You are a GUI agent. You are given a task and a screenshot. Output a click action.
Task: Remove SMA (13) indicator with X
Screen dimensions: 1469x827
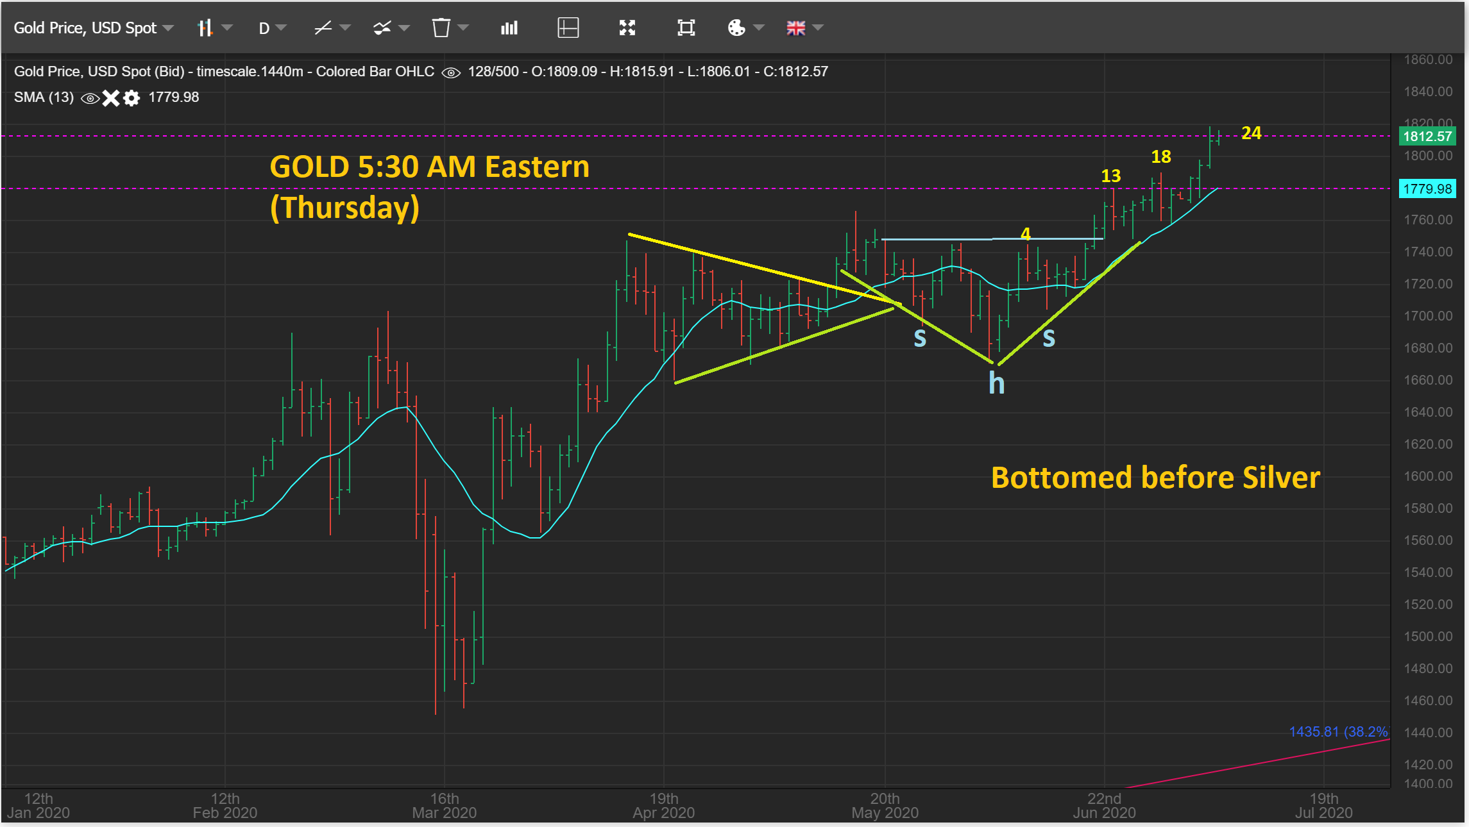click(x=111, y=98)
